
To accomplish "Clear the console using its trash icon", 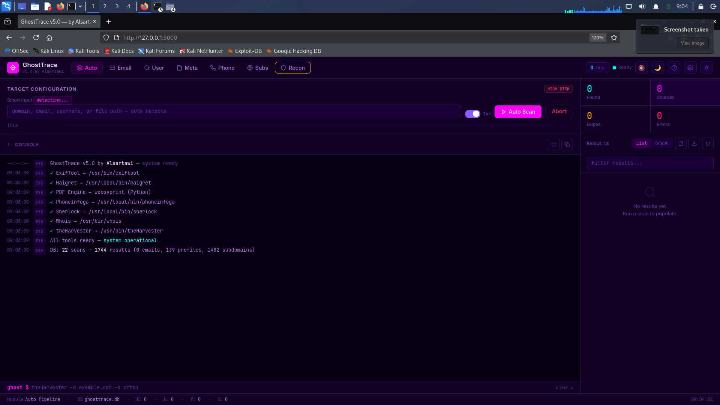I will tap(553, 144).
